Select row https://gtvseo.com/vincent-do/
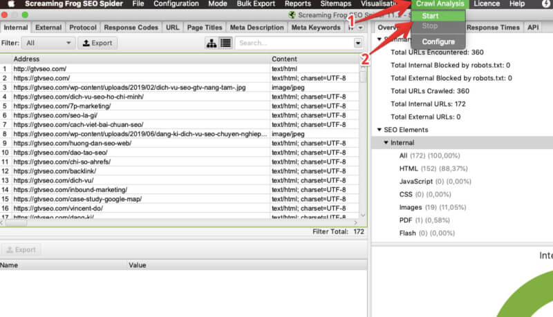Image resolution: width=553 pixels, height=317 pixels. pos(179,208)
